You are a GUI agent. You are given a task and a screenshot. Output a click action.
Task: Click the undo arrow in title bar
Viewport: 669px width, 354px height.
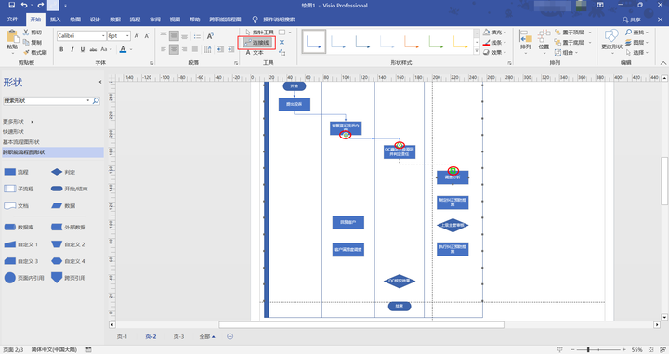click(24, 6)
